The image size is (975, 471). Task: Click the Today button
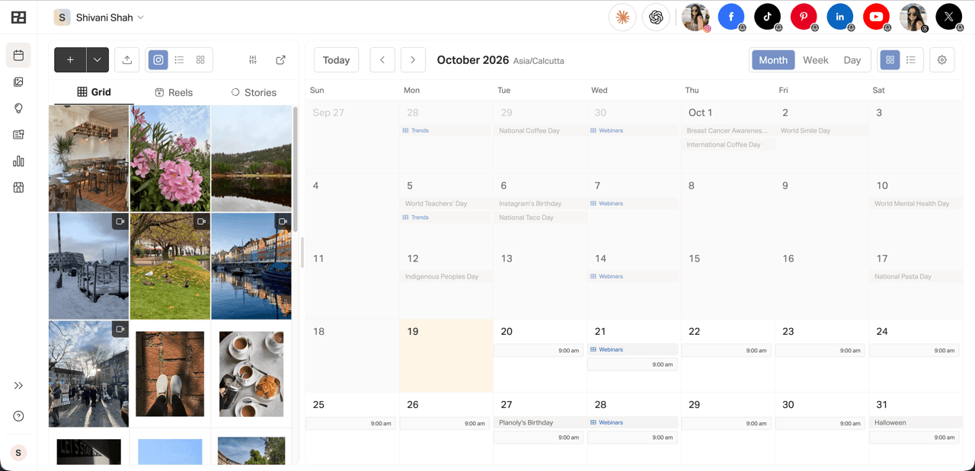(336, 60)
